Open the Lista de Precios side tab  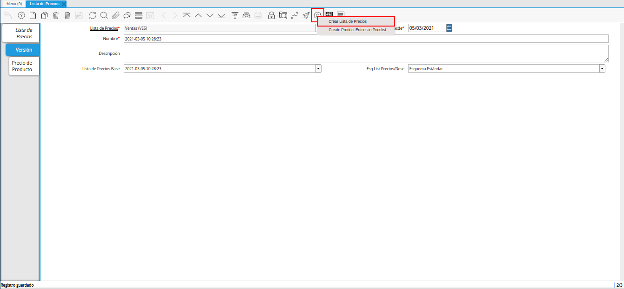click(x=20, y=33)
